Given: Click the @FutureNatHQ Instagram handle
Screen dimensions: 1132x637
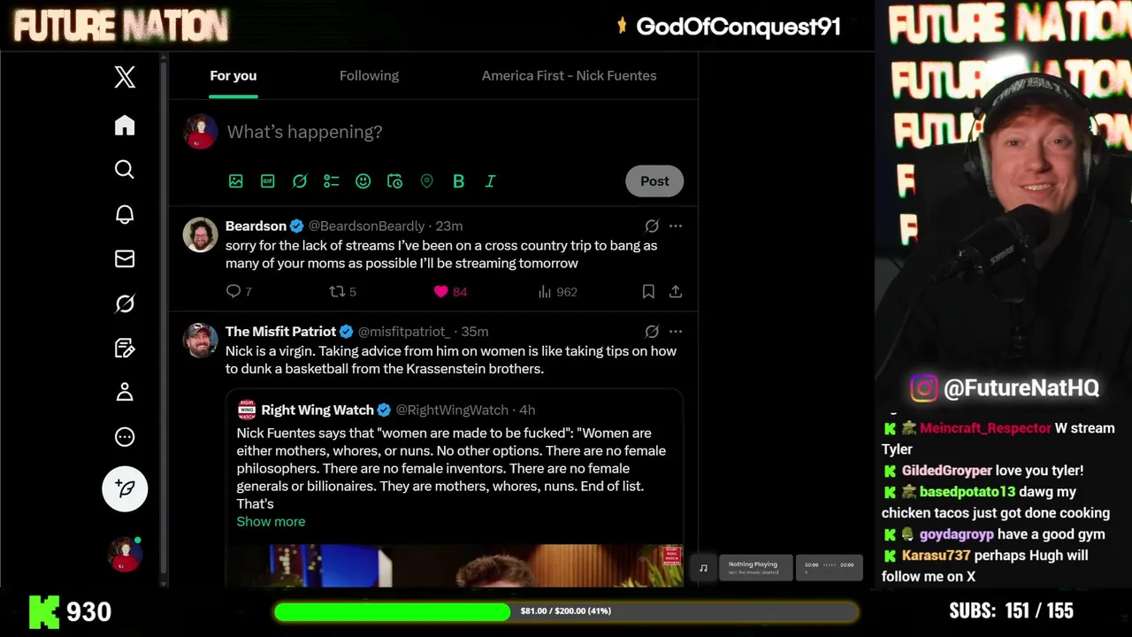Looking at the screenshot, I should click(x=1021, y=388).
